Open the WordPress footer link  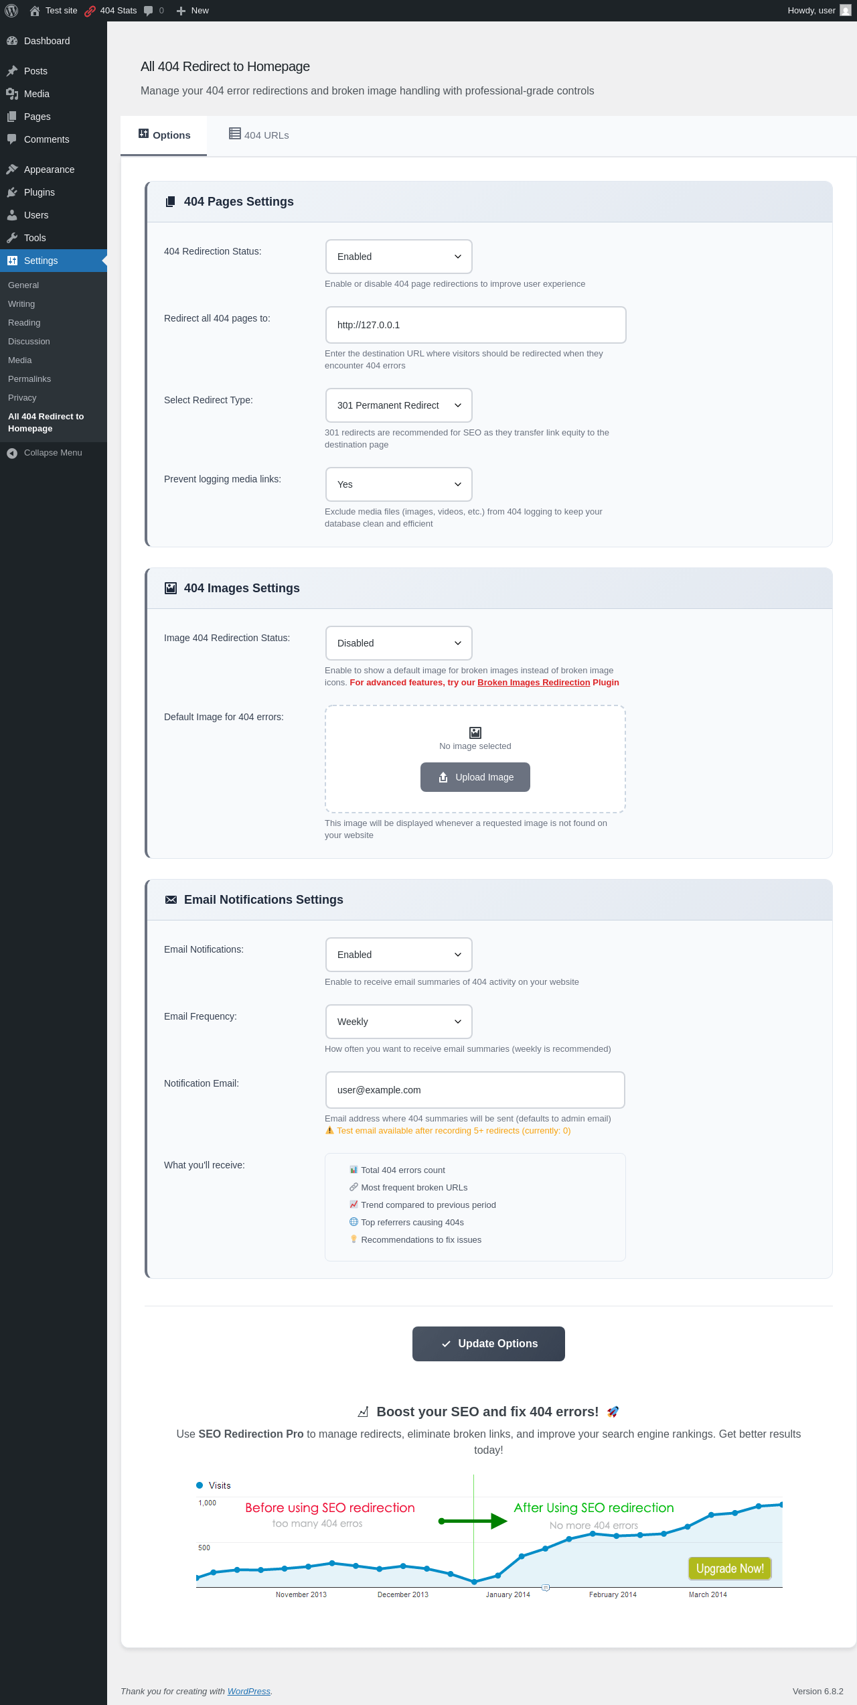[x=249, y=1692]
